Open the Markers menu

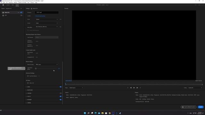click(x=15, y=3)
